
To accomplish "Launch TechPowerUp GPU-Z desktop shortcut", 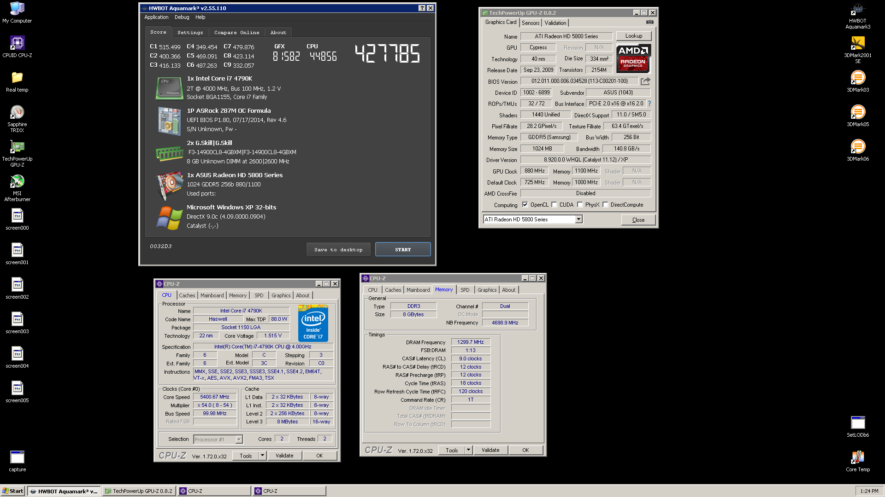I will coord(17,153).
